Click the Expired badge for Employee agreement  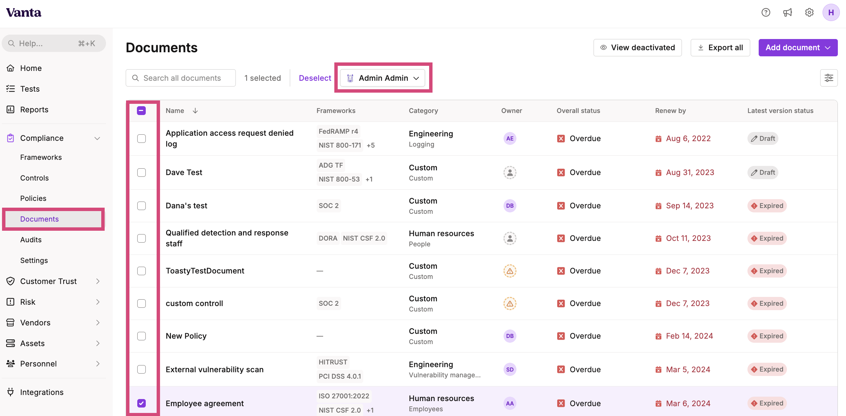(767, 403)
